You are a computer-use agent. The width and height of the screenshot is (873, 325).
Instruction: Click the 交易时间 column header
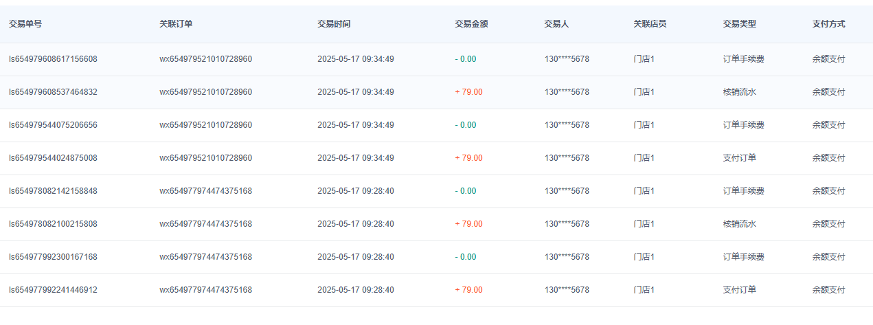point(334,24)
